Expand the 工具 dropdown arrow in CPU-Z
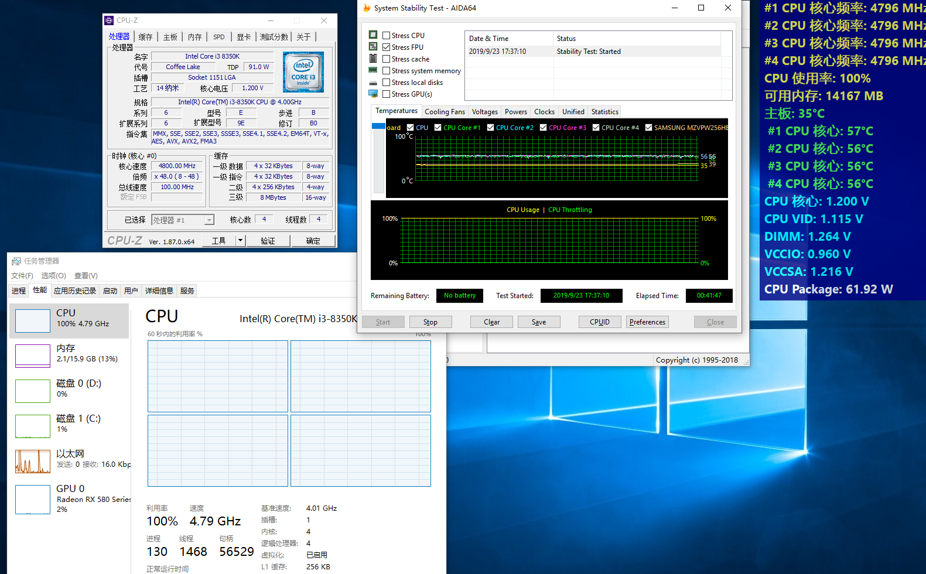This screenshot has width=926, height=574. 240,241
